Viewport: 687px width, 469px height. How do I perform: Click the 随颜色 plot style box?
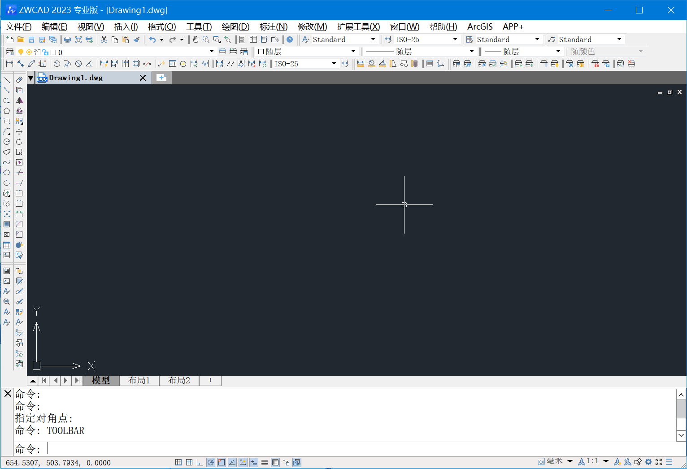tap(606, 52)
